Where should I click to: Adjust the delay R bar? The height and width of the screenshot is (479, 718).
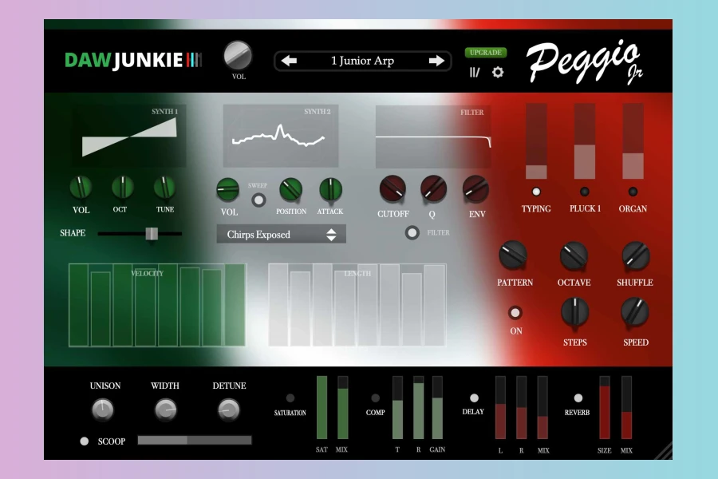point(522,407)
